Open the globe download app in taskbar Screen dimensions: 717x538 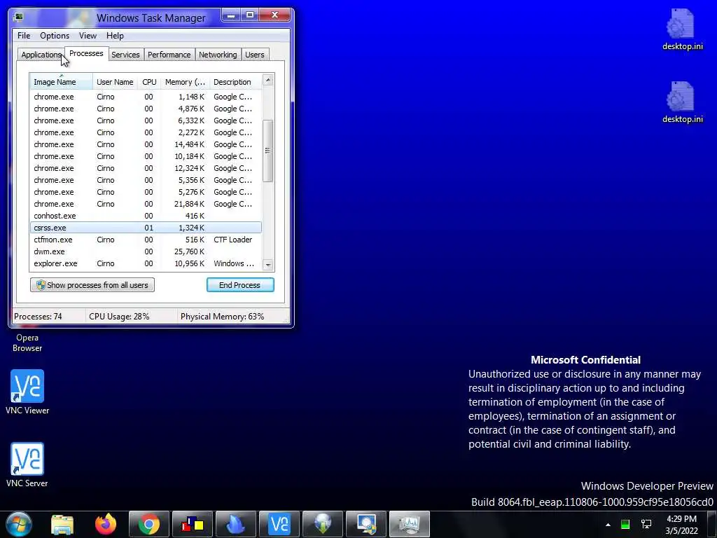coord(323,524)
